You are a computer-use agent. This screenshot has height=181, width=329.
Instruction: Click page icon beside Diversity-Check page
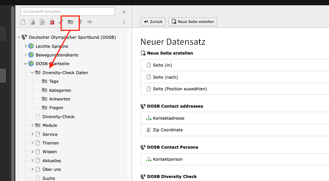[x=38, y=116]
